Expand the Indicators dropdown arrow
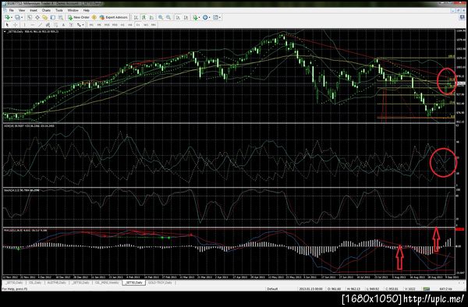This screenshot has width=468, height=307. pos(200,17)
